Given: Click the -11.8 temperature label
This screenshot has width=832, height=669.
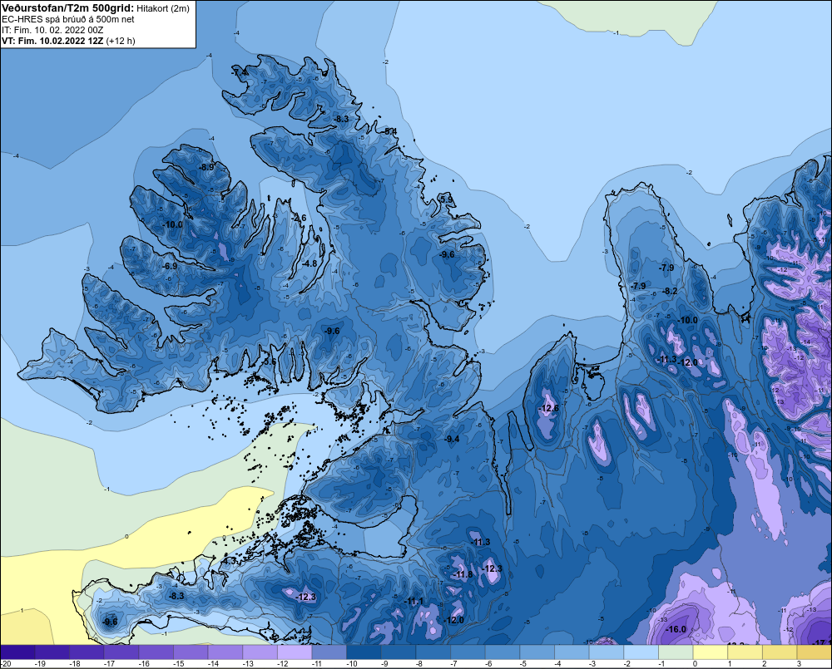Looking at the screenshot, I should click(462, 574).
